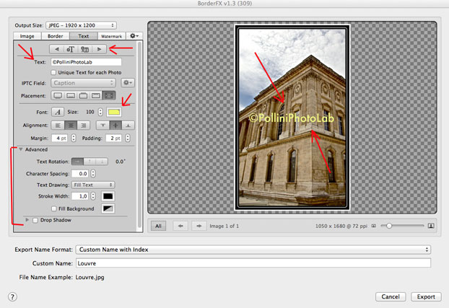Screen dimensions: 449x308
Task: Click Stroke Width value field
Action: [80, 196]
